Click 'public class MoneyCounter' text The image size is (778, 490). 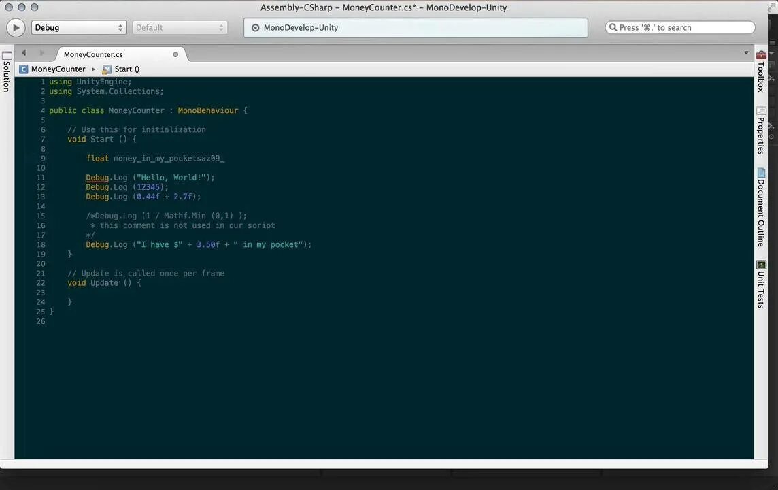[x=107, y=110]
